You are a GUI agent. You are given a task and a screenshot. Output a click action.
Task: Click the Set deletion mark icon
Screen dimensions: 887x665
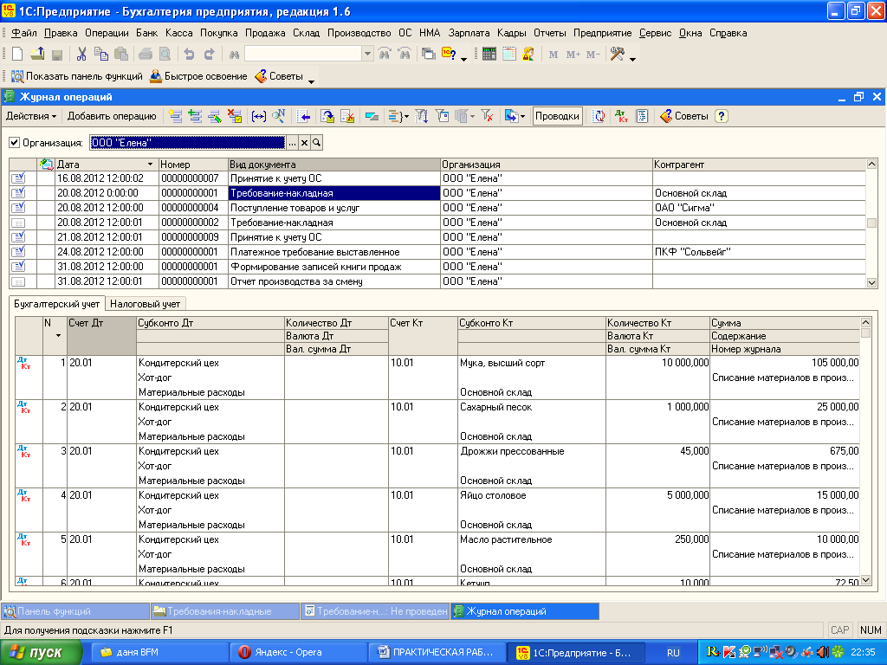click(235, 117)
